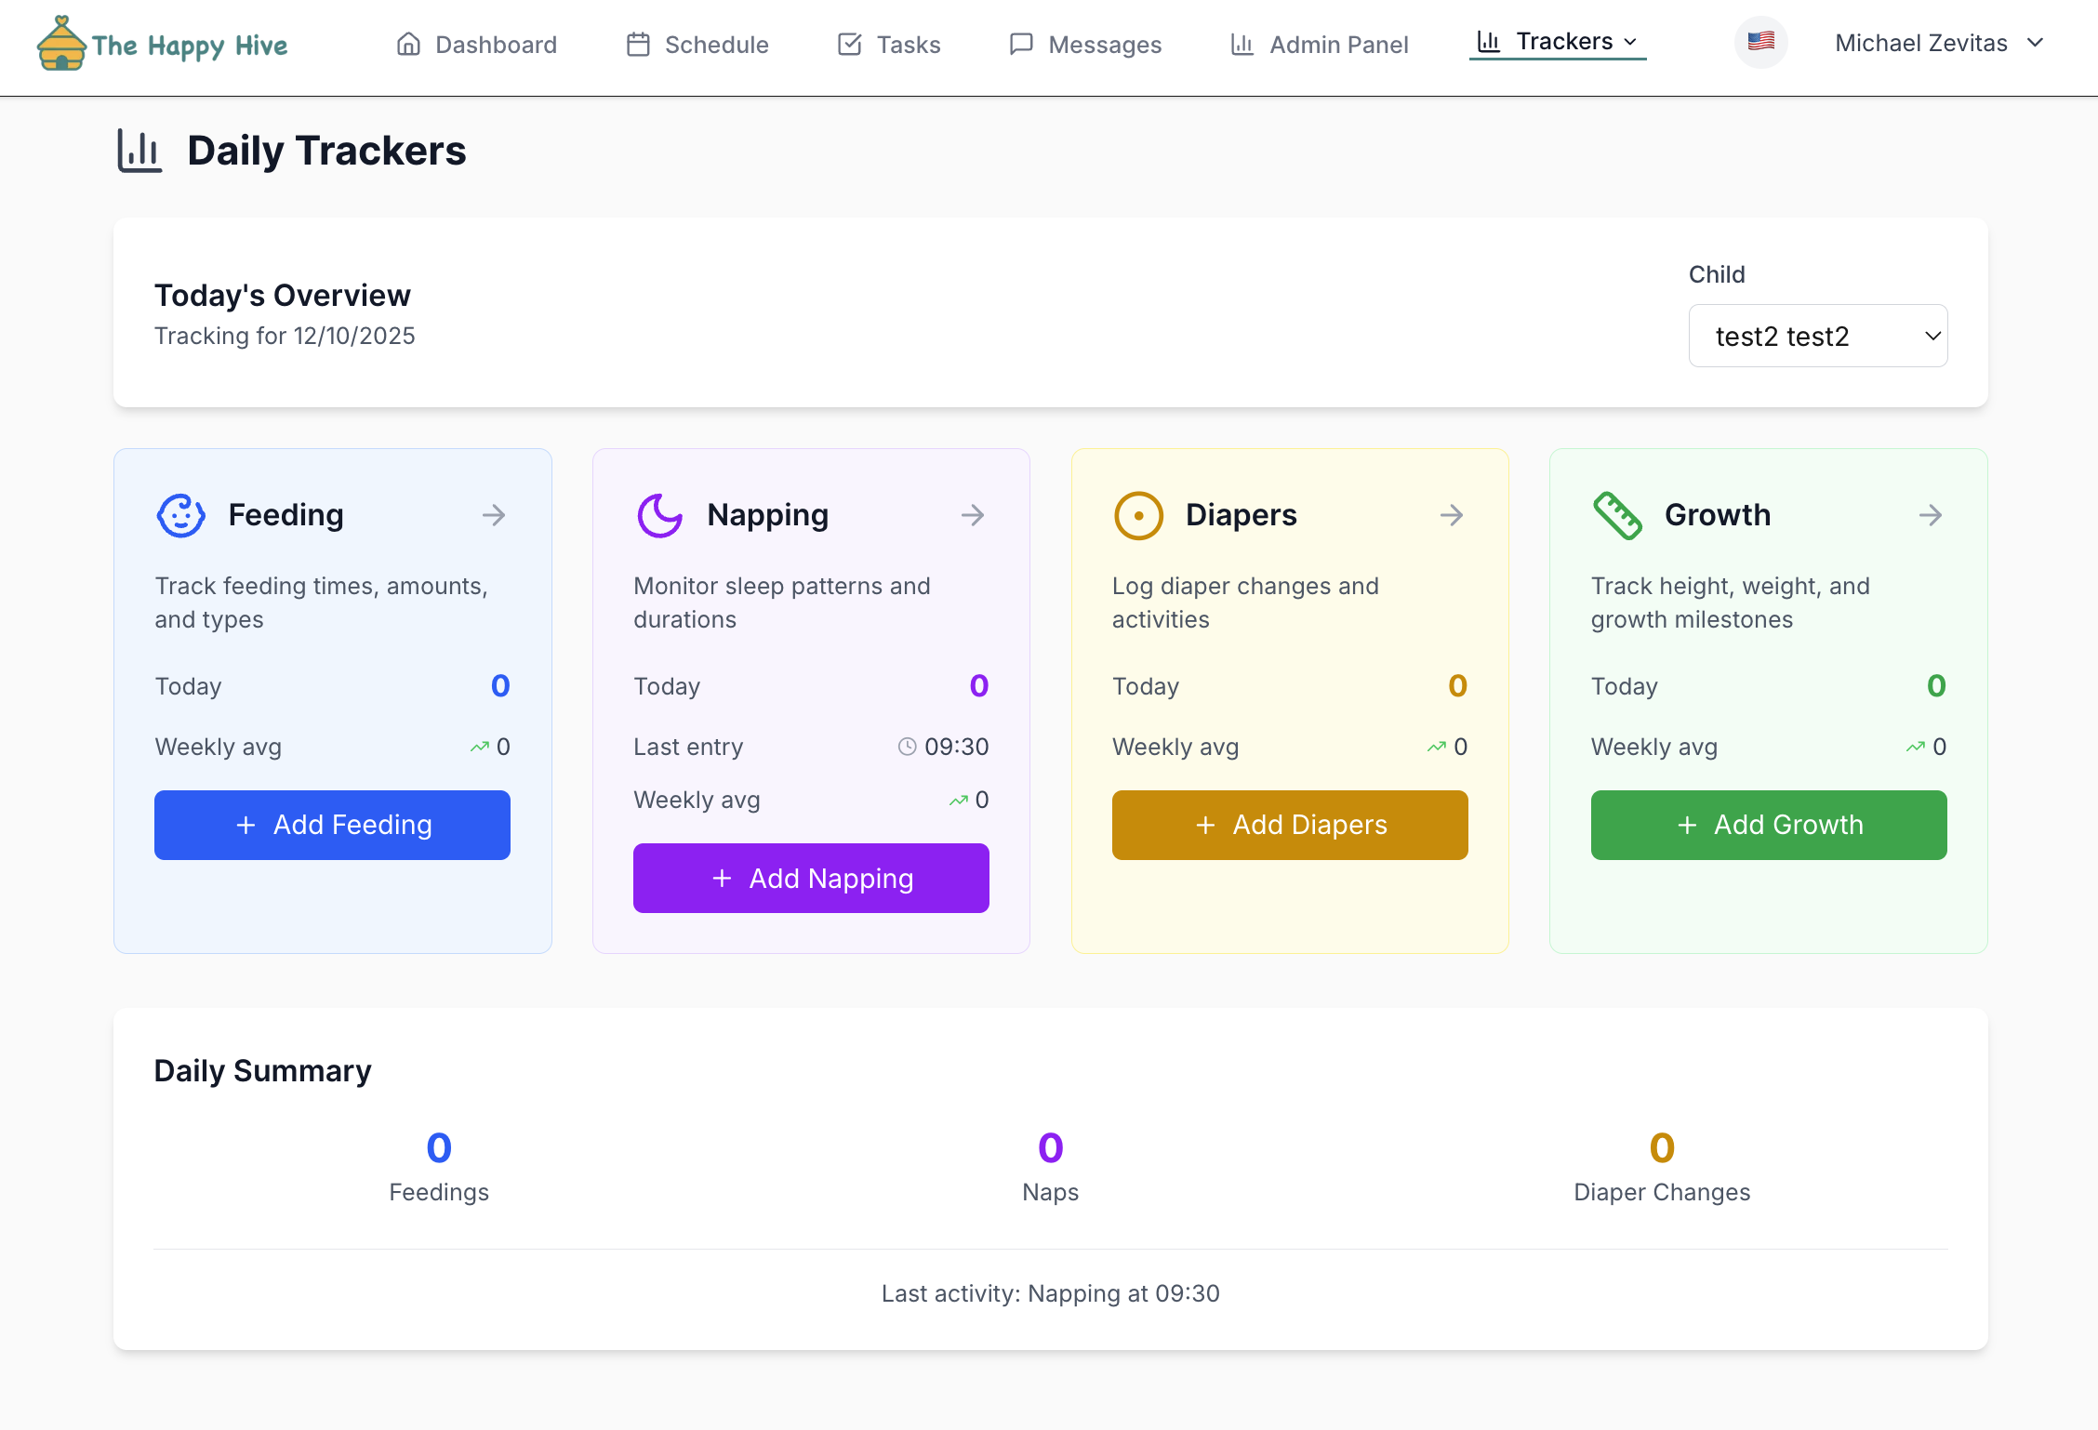
Task: Expand the Child selector dropdown
Action: pos(1817,336)
